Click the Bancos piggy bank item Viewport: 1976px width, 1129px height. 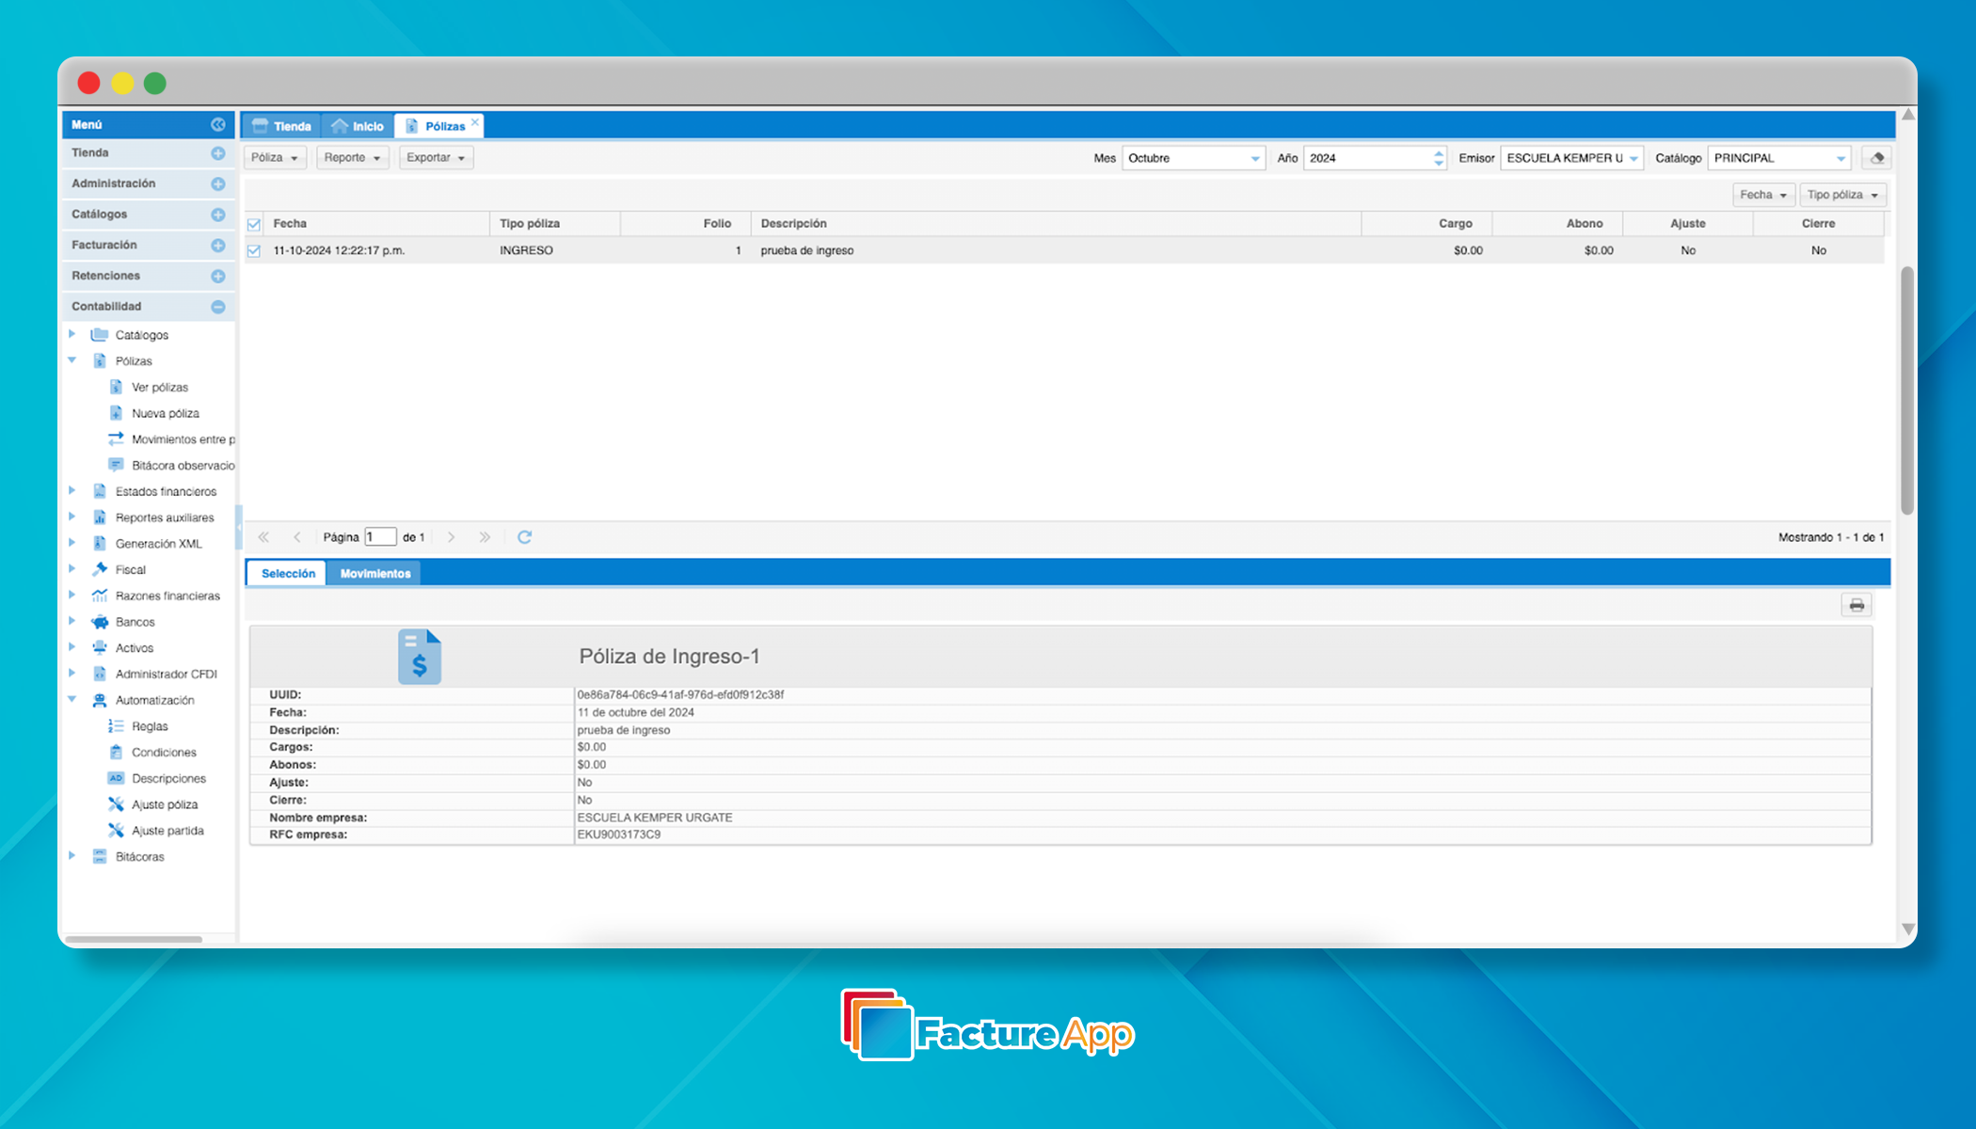(x=135, y=622)
